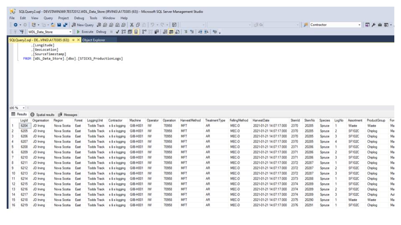Click the Parse checkmark icon
Viewport: 401px width, 225px height.
[117, 32]
